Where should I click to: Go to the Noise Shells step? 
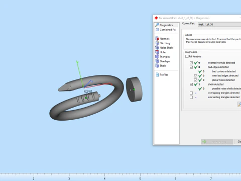tap(164, 48)
